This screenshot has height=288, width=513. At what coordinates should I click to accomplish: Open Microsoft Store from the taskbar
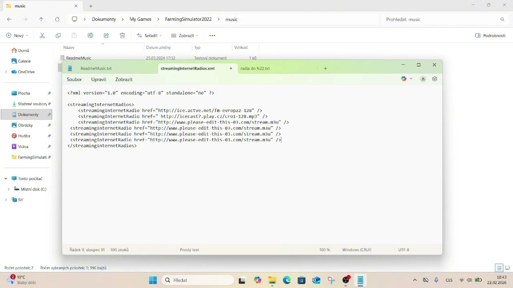point(301,280)
